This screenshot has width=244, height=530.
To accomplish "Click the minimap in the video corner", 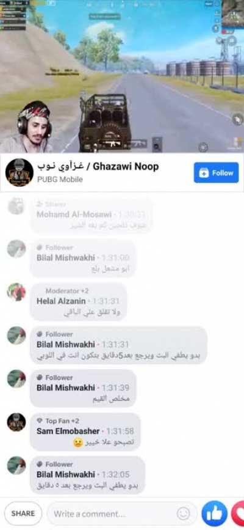I will click(233, 14).
